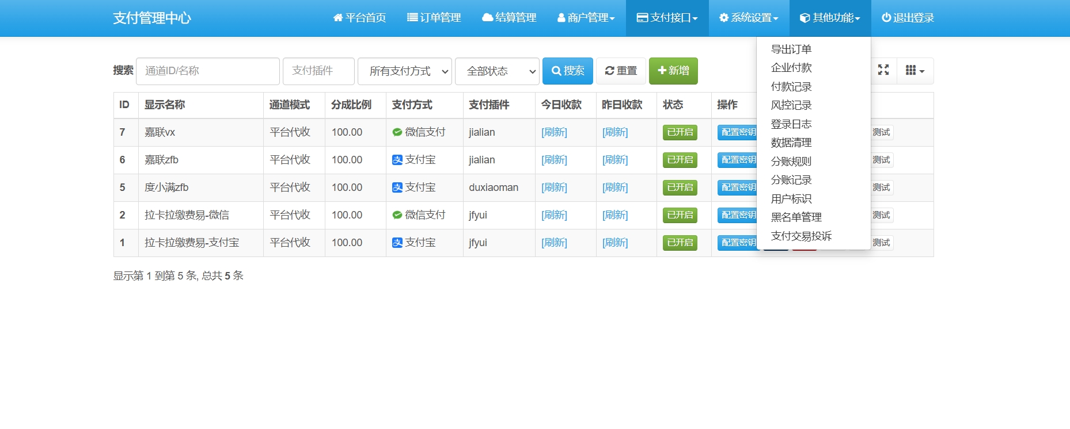Click the fullscreen toggle icon above the table
The height and width of the screenshot is (429, 1070).
click(x=883, y=70)
